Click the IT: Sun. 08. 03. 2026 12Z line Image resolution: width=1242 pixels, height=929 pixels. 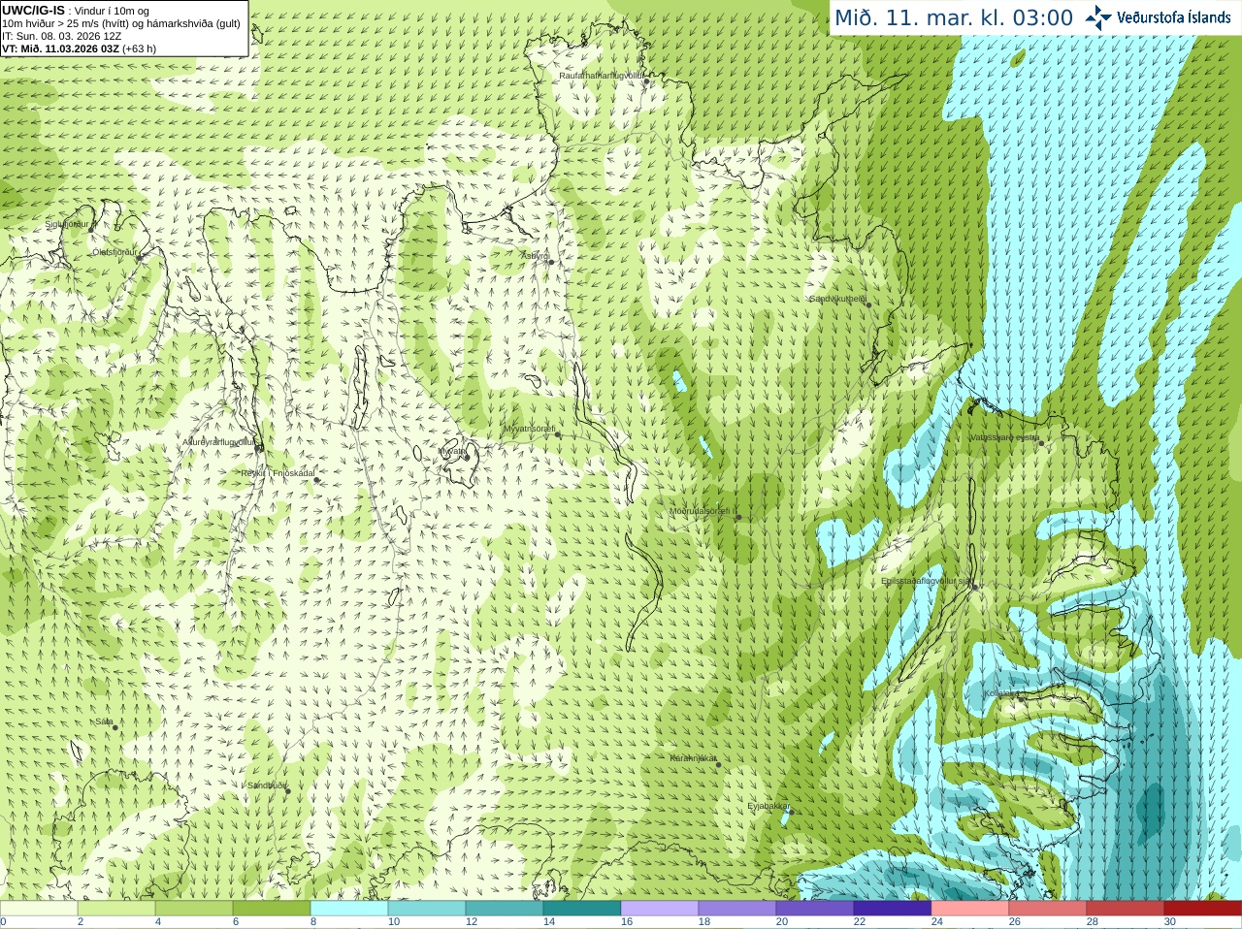click(61, 36)
